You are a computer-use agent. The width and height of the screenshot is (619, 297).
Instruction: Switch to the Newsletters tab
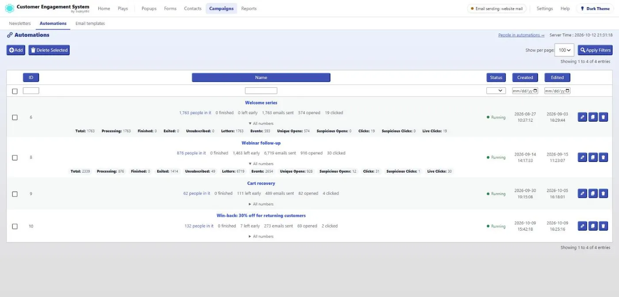point(20,23)
